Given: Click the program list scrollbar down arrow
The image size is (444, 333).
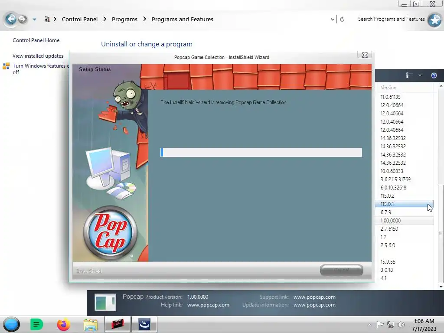Looking at the screenshot, I should point(441,287).
